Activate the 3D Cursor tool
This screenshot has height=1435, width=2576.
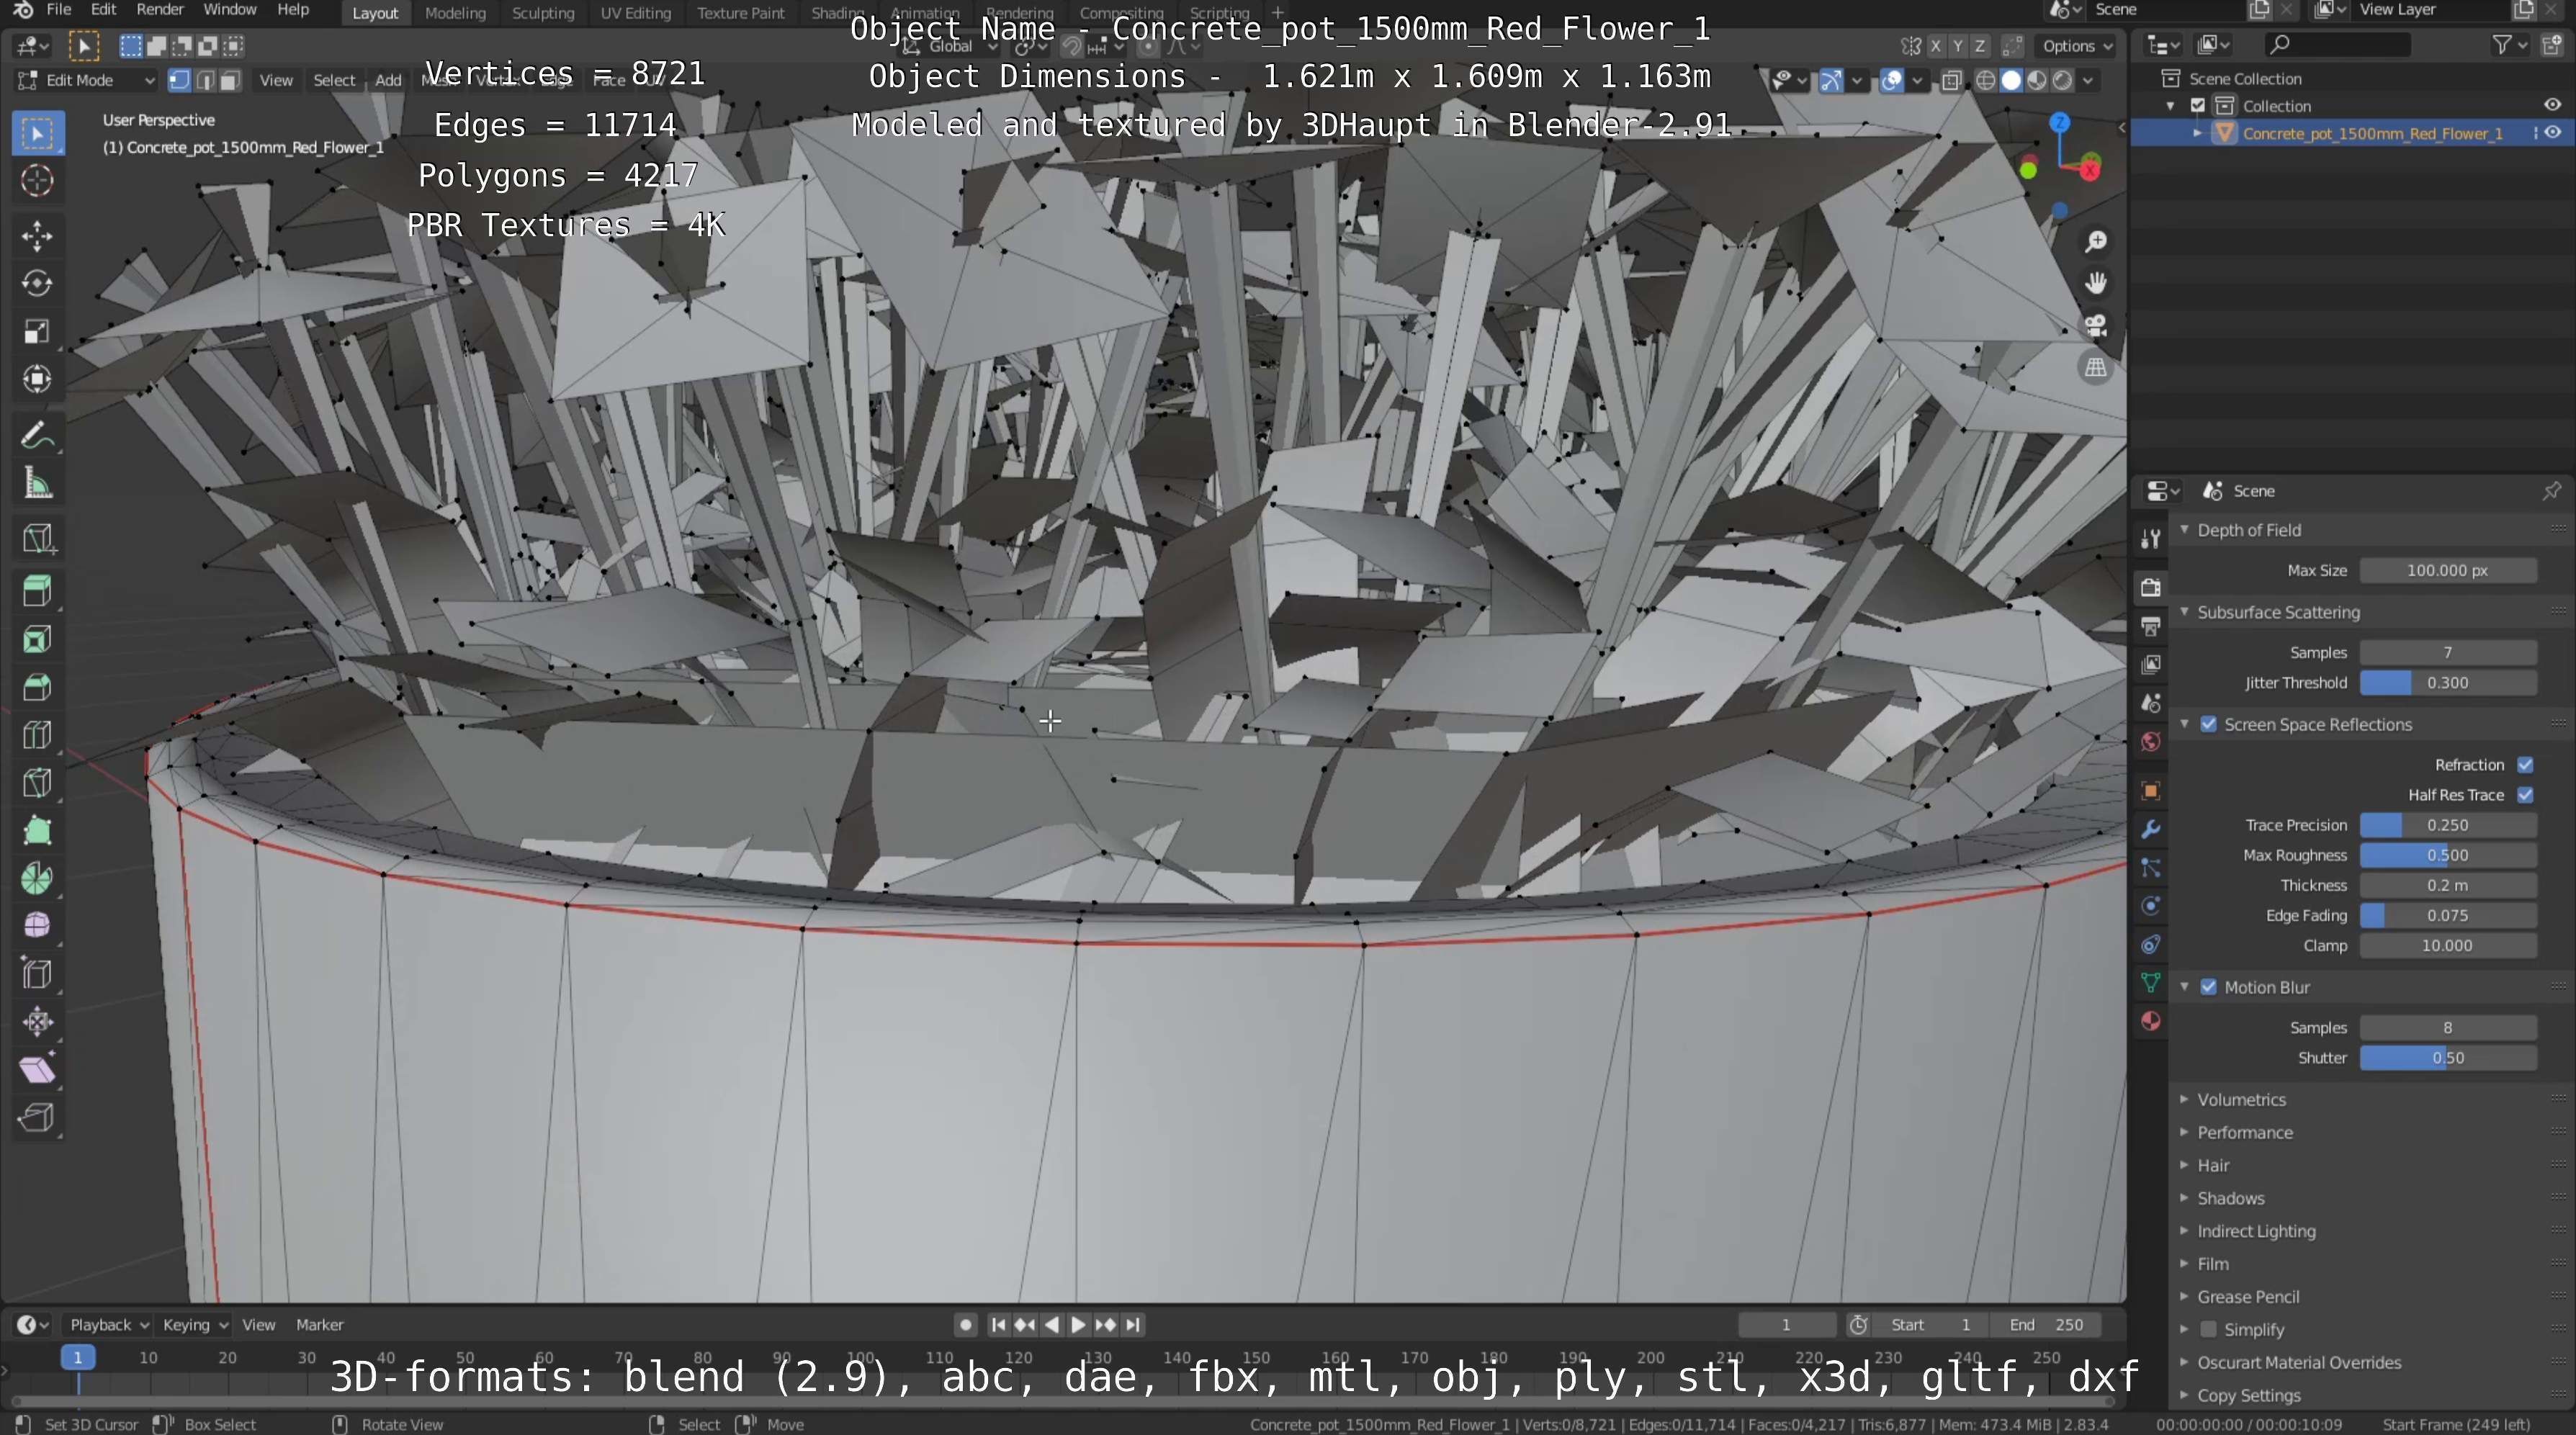pos(38,181)
